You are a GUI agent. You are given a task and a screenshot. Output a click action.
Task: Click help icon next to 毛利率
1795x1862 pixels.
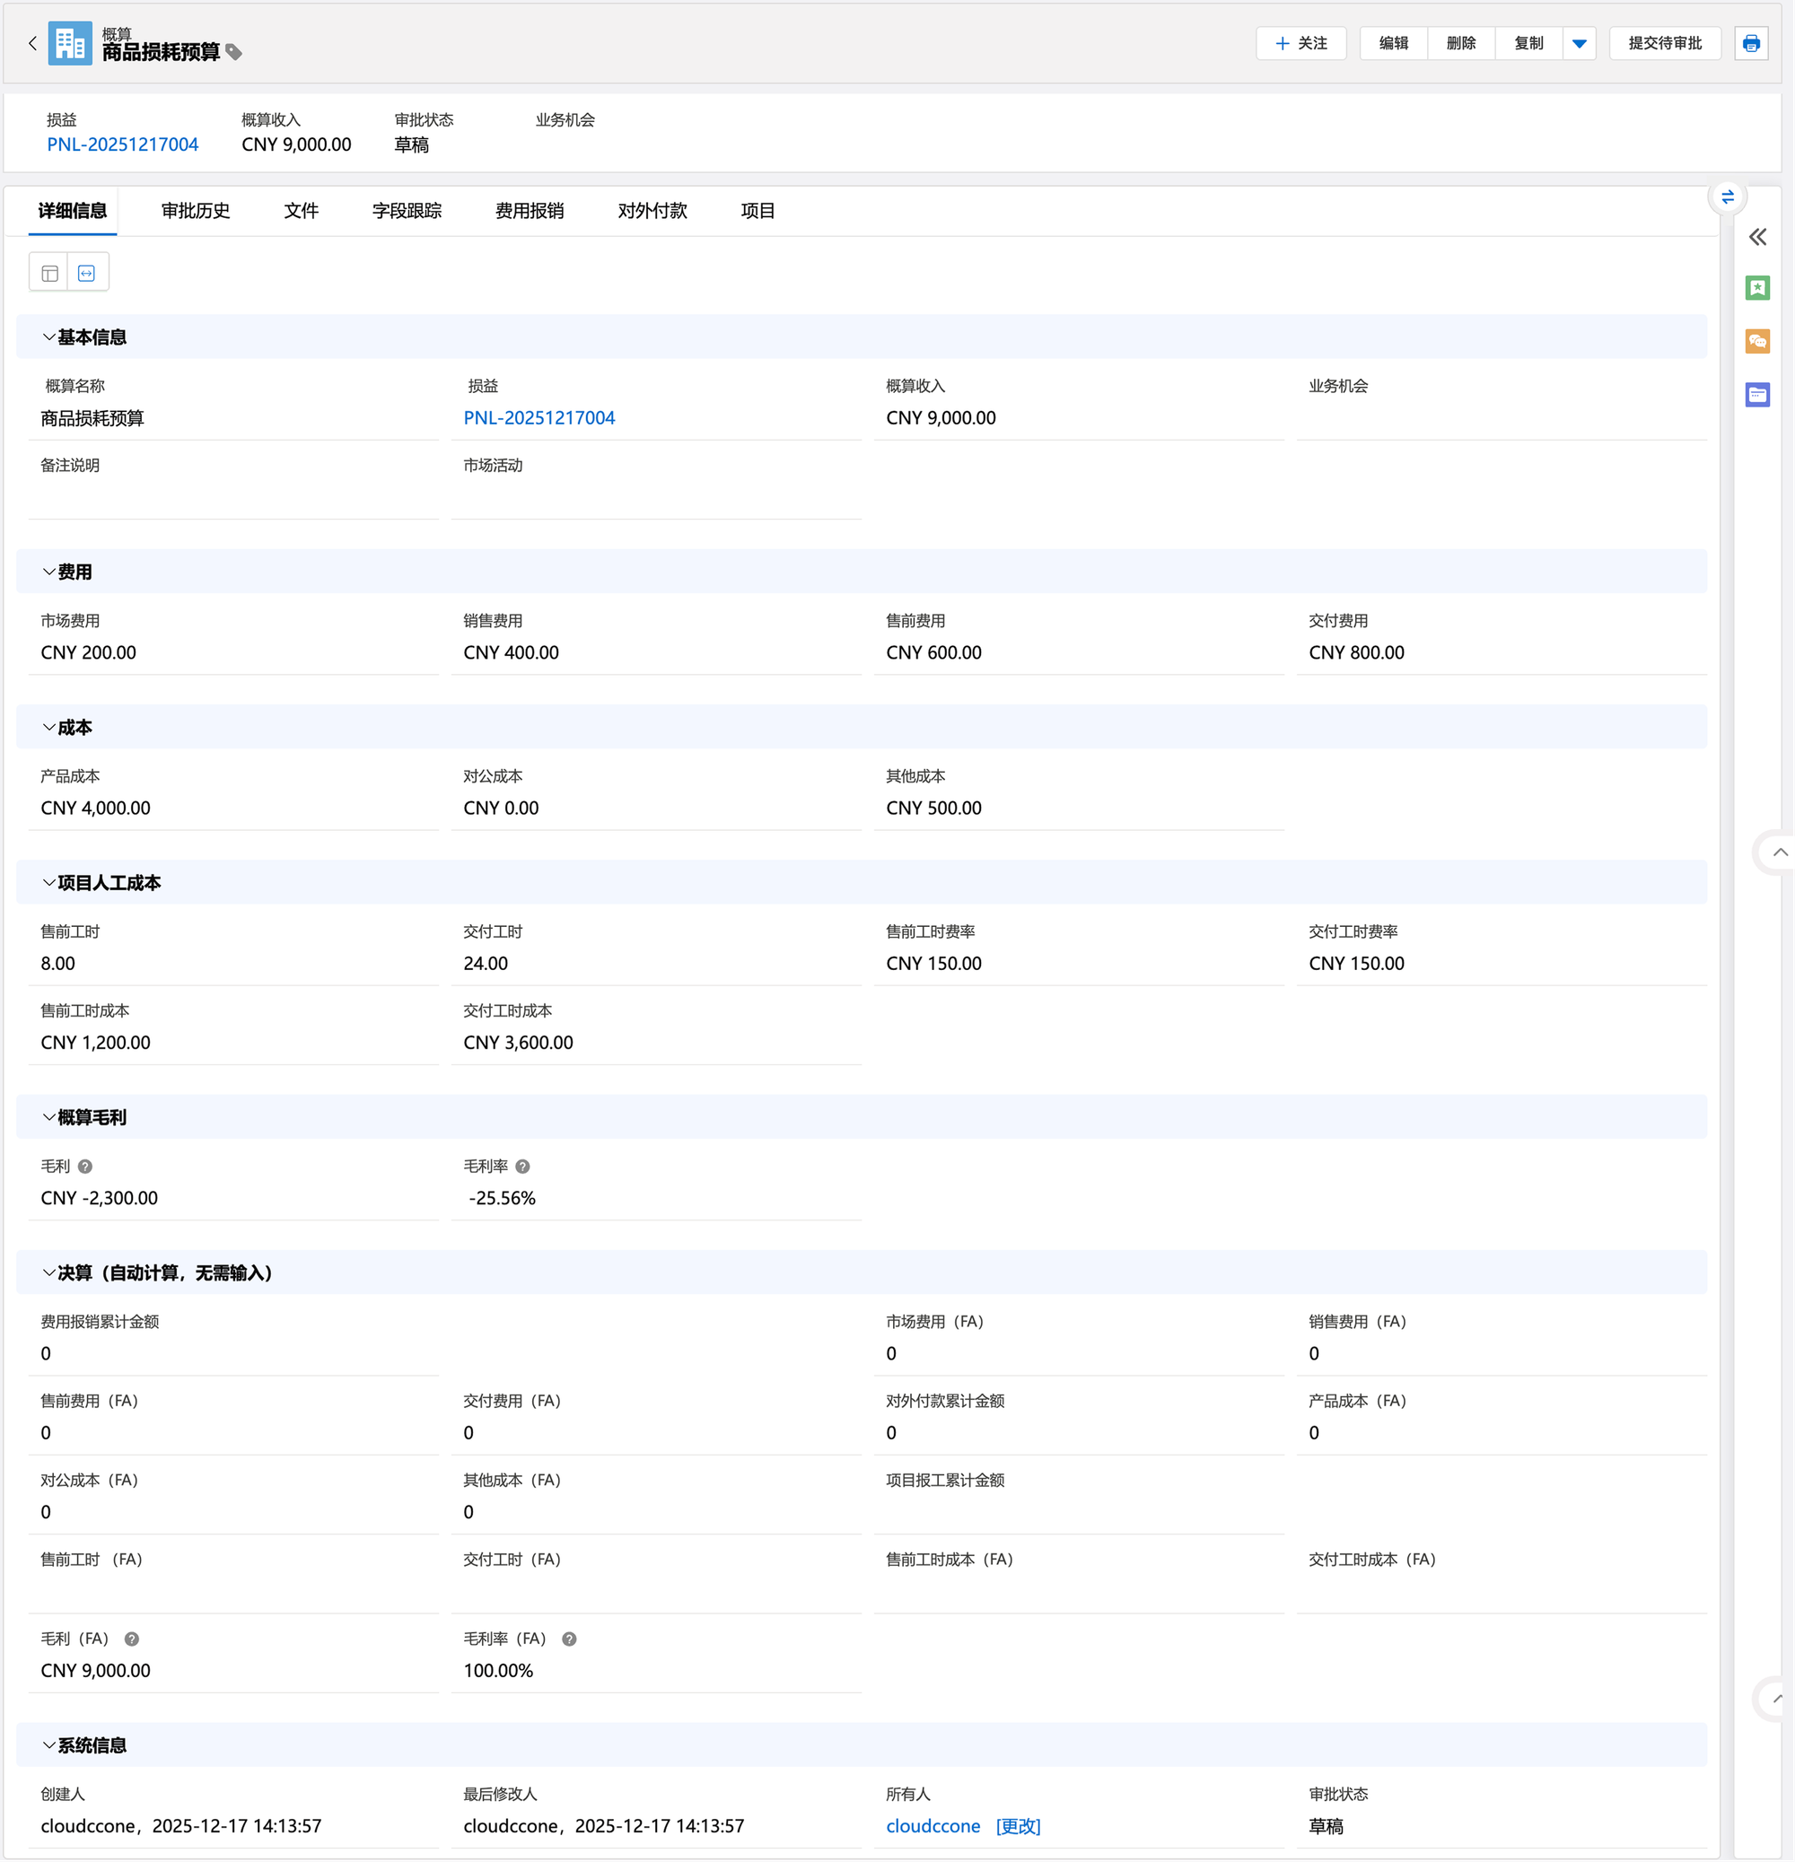point(522,1167)
